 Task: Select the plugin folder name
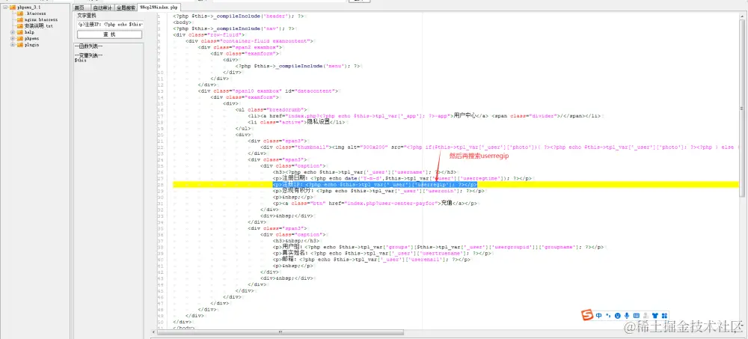[32, 44]
